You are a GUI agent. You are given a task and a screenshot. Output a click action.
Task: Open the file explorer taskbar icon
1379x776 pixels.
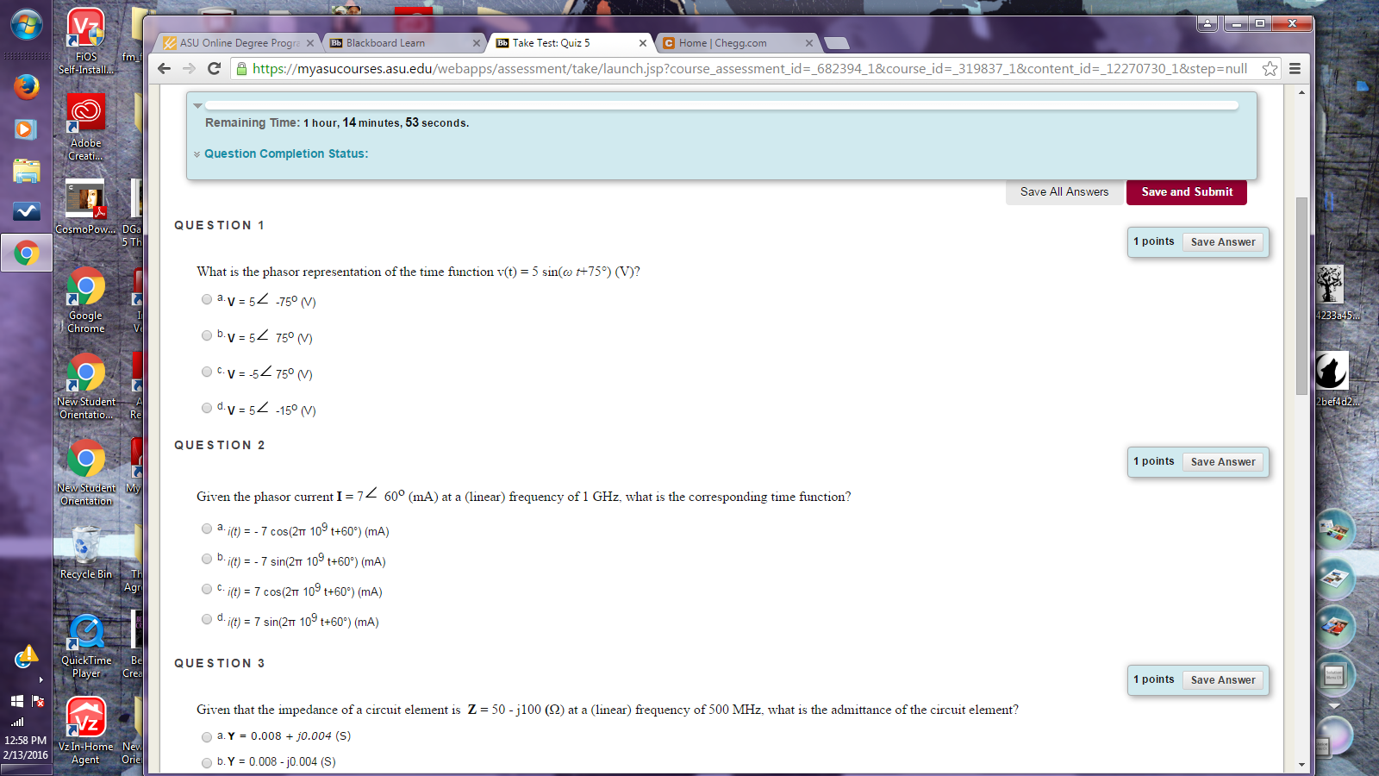point(26,171)
